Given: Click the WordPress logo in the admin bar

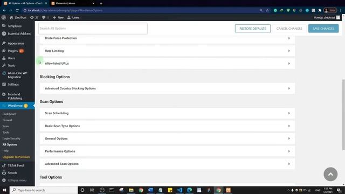Looking at the screenshot, I should (4, 18).
